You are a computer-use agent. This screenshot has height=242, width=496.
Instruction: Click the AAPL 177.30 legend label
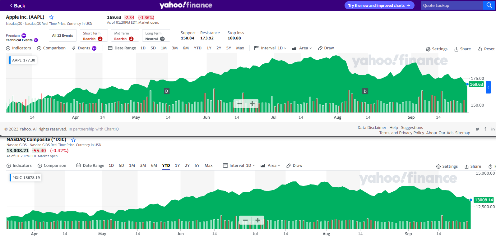click(x=23, y=60)
